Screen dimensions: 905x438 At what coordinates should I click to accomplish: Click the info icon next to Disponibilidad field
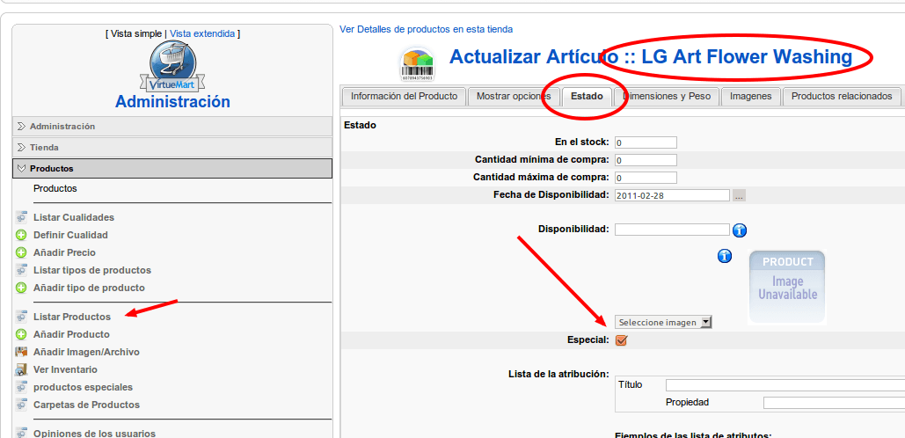740,230
